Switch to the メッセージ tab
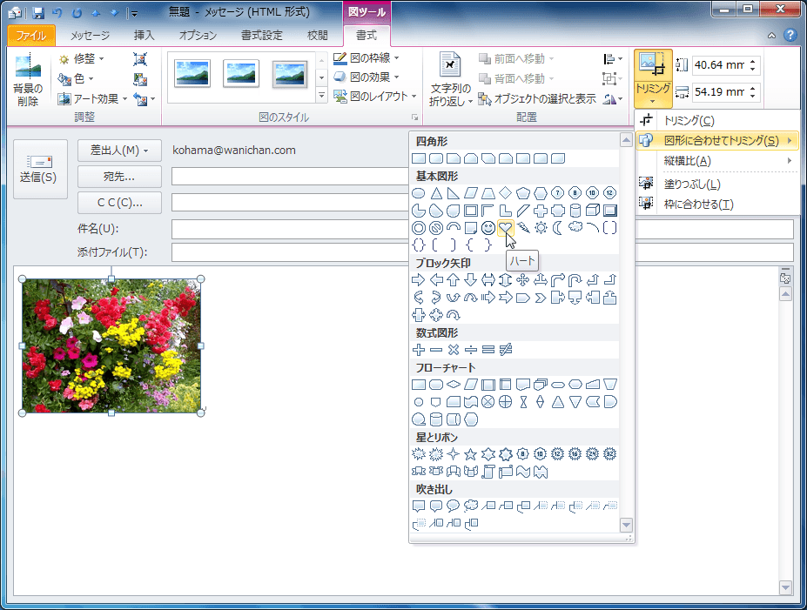 pos(90,35)
